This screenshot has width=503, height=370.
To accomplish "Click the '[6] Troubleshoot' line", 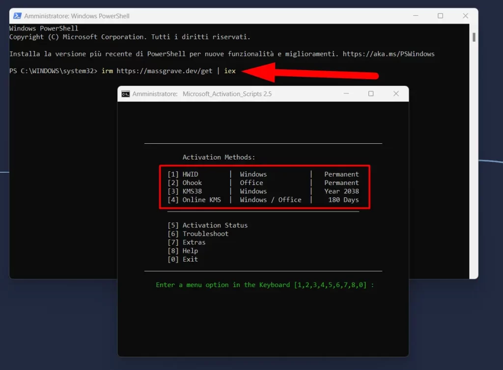I will pos(198,234).
